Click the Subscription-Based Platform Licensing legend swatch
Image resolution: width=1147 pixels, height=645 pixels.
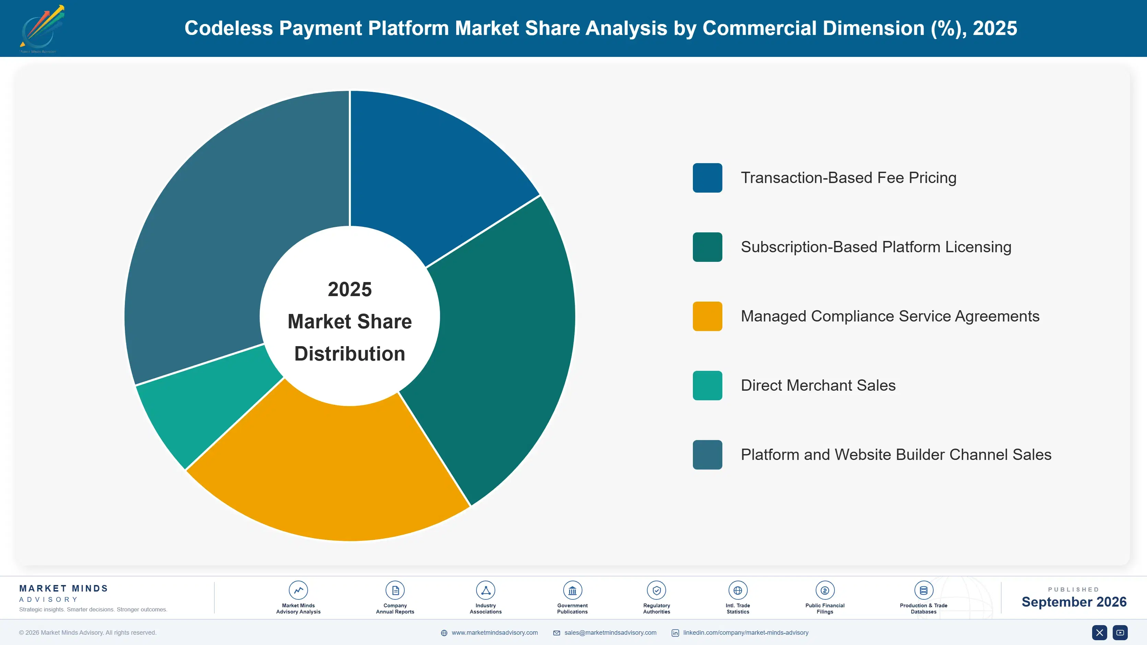pyautogui.click(x=707, y=247)
